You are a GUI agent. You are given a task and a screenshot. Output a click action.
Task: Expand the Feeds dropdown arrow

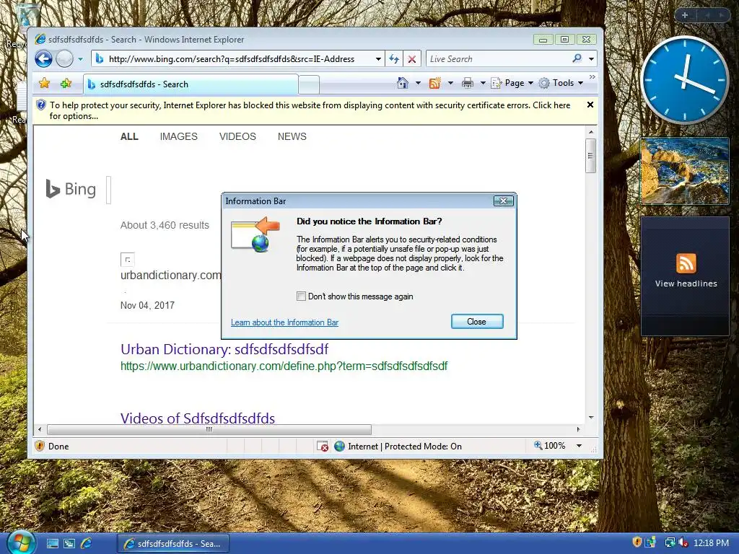click(450, 83)
